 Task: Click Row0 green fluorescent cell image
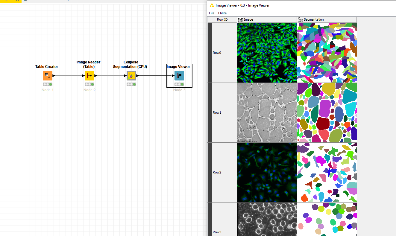point(267,53)
